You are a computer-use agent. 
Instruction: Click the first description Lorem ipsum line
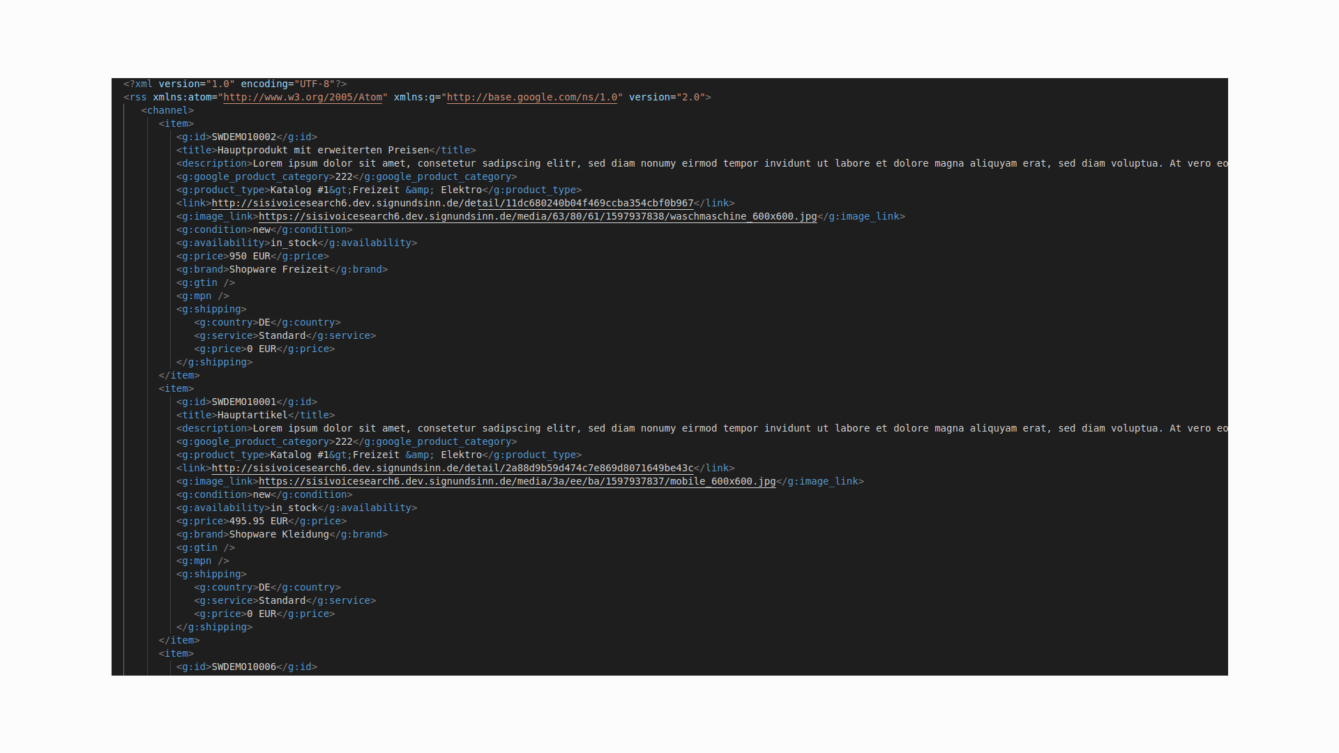point(702,163)
